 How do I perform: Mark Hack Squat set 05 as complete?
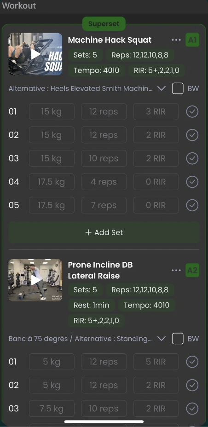coord(192,205)
